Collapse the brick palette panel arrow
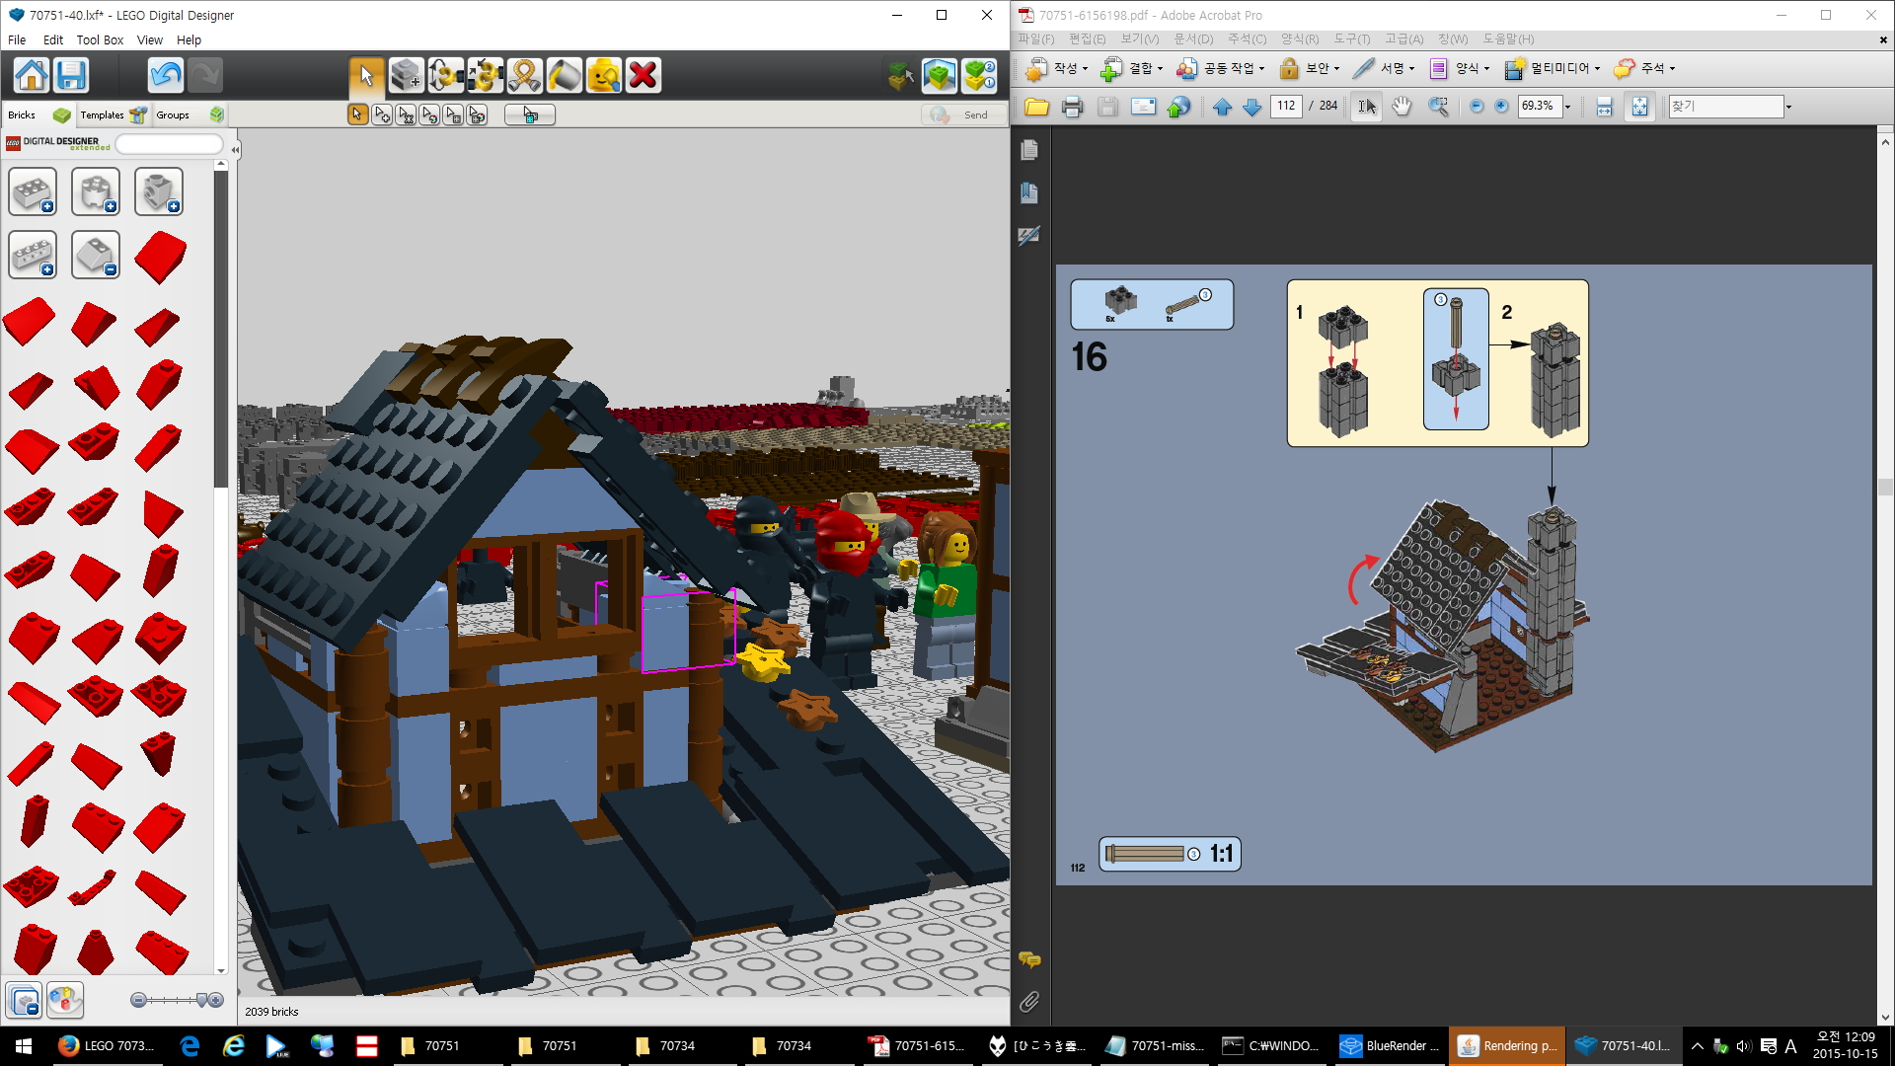 (235, 150)
